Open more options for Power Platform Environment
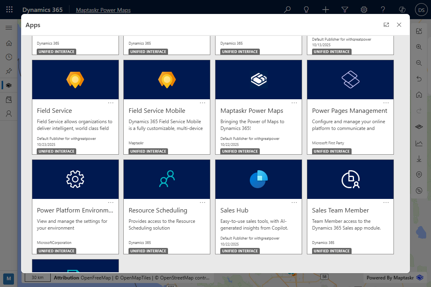Screen dimensions: 431x287 click(x=111, y=202)
